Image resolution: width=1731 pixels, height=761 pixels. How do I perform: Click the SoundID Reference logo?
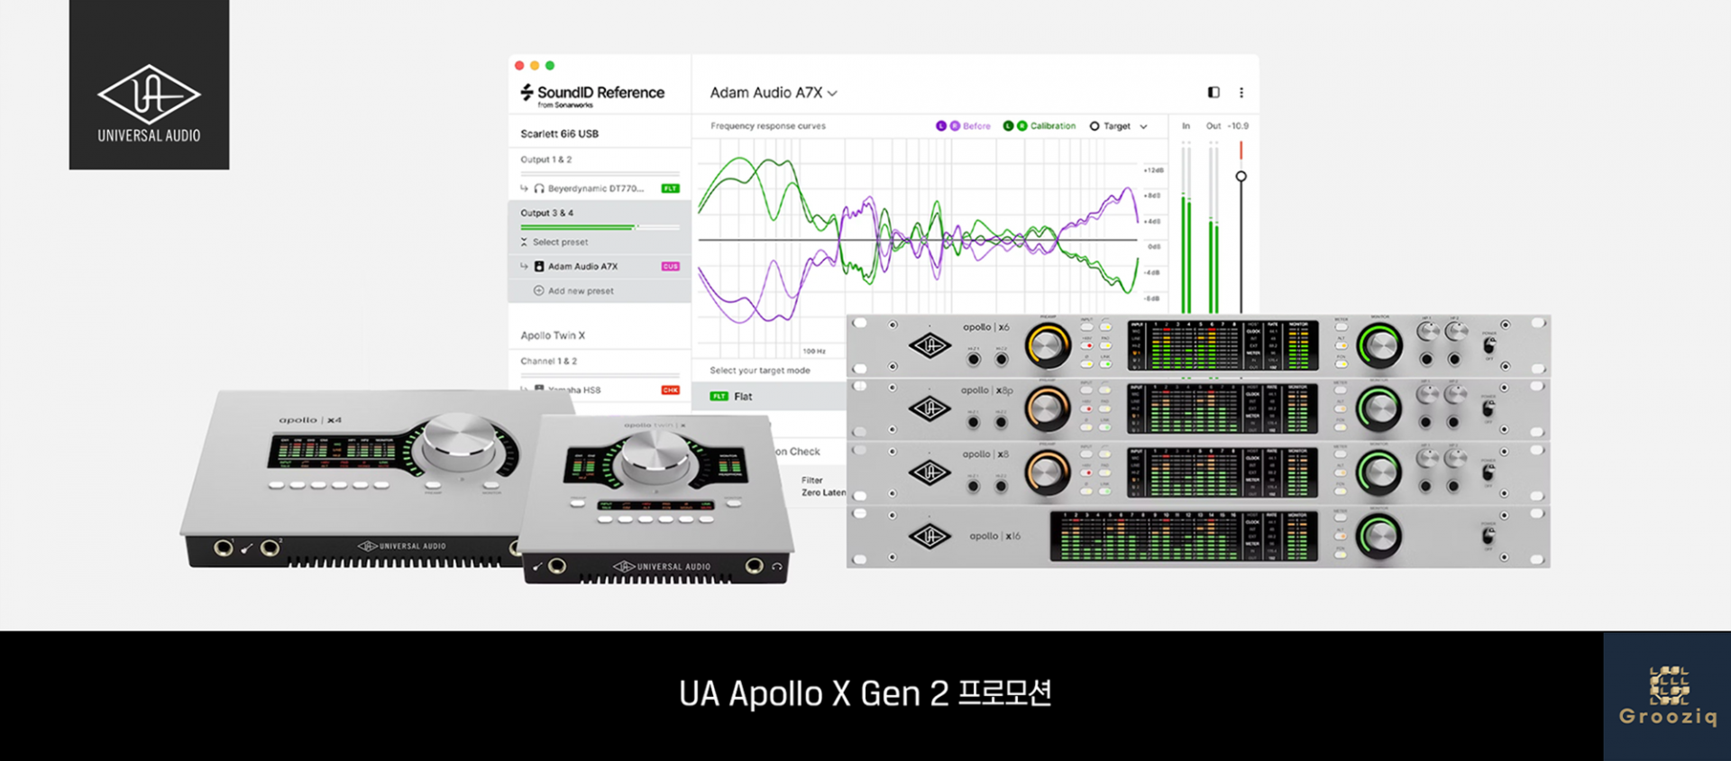coord(592,95)
